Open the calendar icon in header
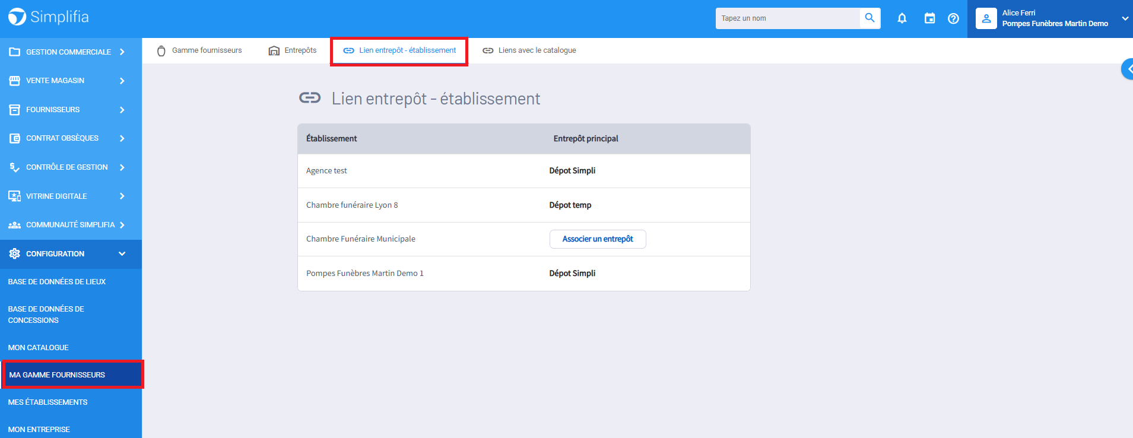1133x438 pixels. (929, 18)
